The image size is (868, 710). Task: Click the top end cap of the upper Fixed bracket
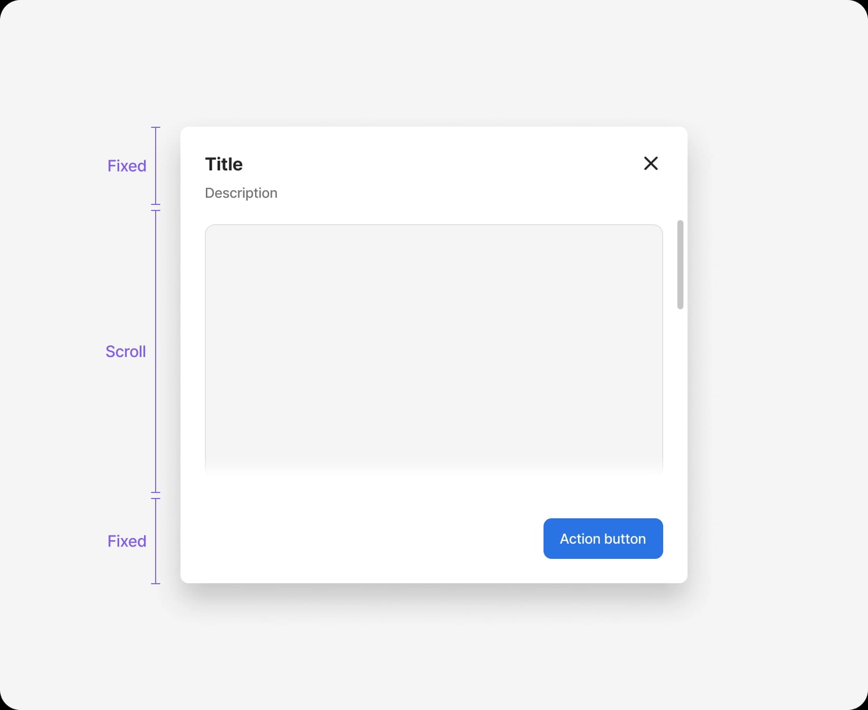point(156,127)
